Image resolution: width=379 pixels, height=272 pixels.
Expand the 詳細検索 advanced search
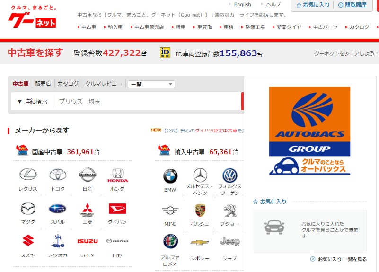[x=32, y=101]
